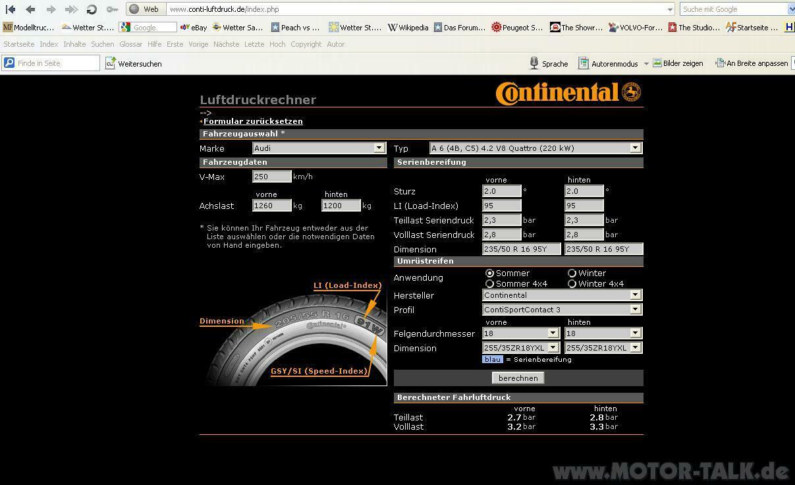Image resolution: width=795 pixels, height=485 pixels.
Task: Open the Das Forum bookmark
Action: (x=459, y=27)
